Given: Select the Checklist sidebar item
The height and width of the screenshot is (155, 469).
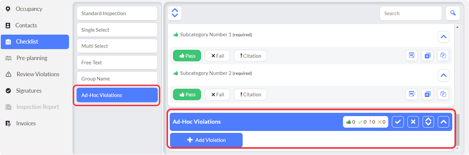Looking at the screenshot, I should 35,42.
